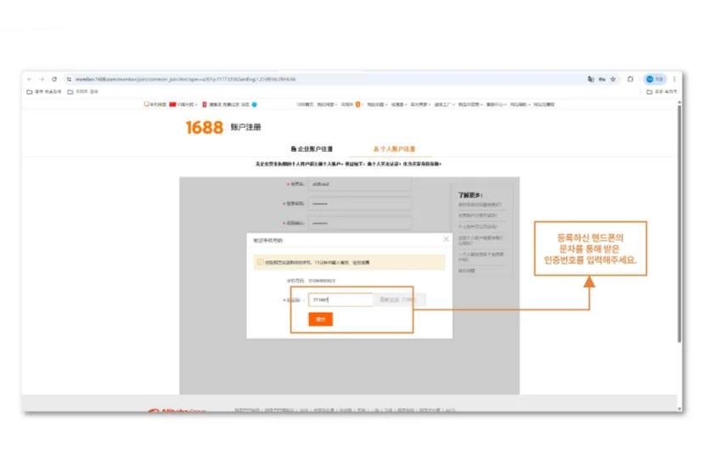Click the confirm password field
Screen dimensions: 703x468
360,223
